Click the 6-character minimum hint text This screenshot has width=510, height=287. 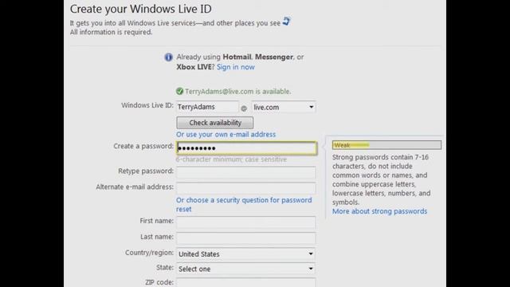231,159
